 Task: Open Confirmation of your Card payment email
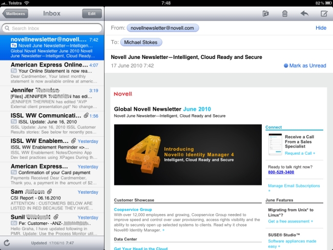[52, 174]
